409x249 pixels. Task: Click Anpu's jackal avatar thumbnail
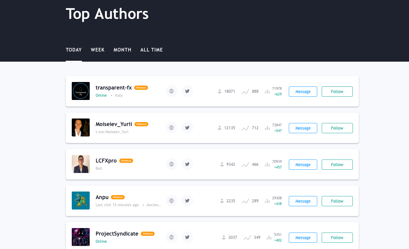(x=81, y=201)
